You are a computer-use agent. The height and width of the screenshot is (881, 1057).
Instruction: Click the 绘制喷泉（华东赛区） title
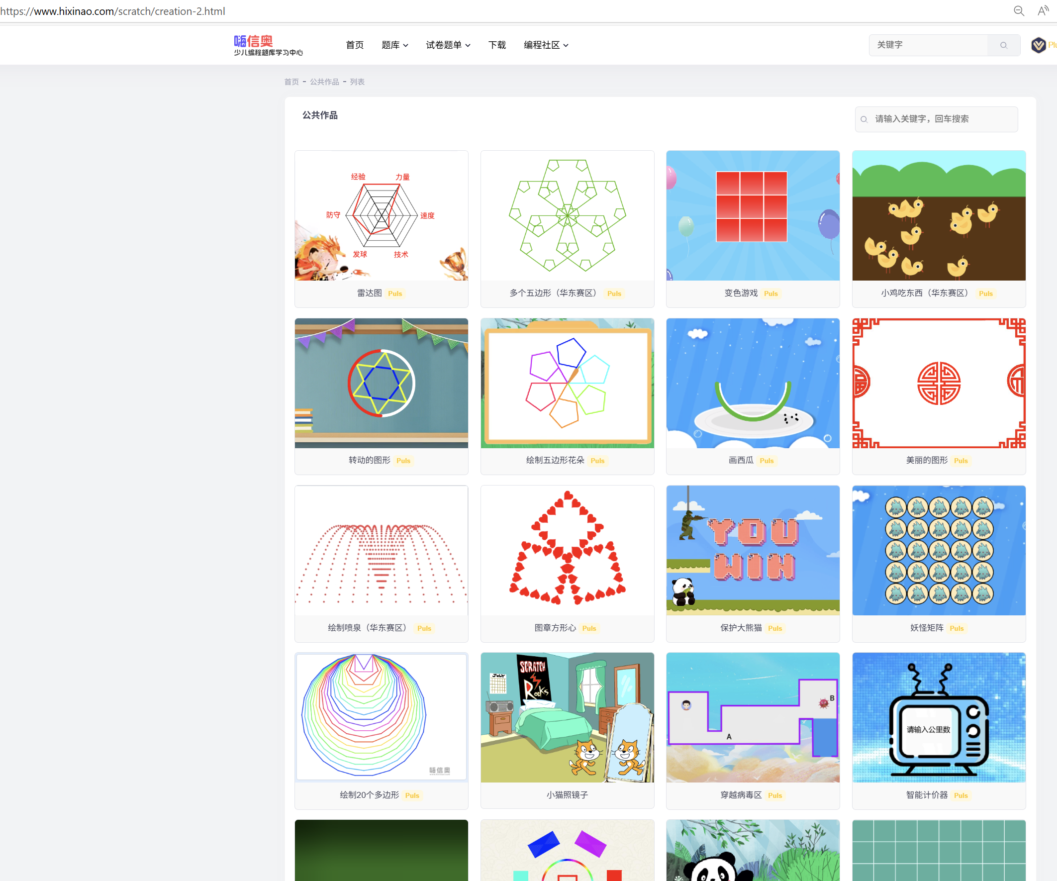[x=369, y=628]
